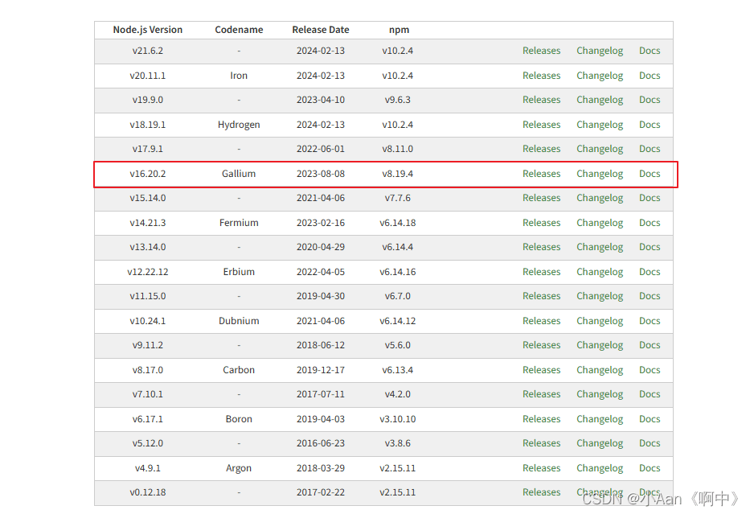Image resolution: width=750 pixels, height=514 pixels.
Task: Open Docs for v13.14.0
Action: tap(649, 248)
